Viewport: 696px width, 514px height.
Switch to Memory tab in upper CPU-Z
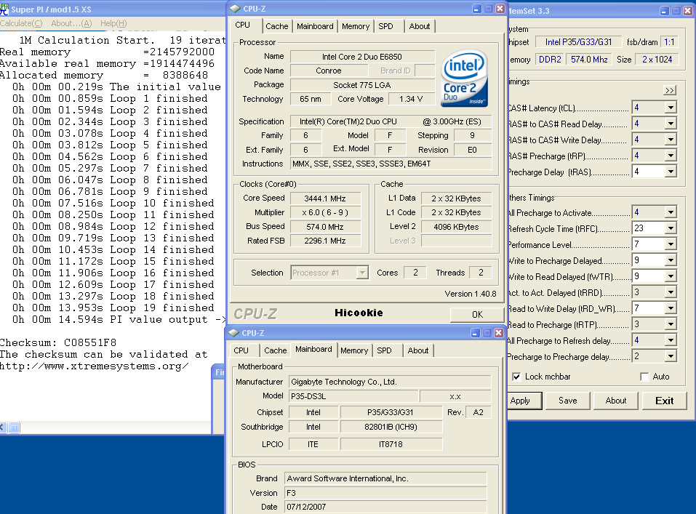point(356,26)
